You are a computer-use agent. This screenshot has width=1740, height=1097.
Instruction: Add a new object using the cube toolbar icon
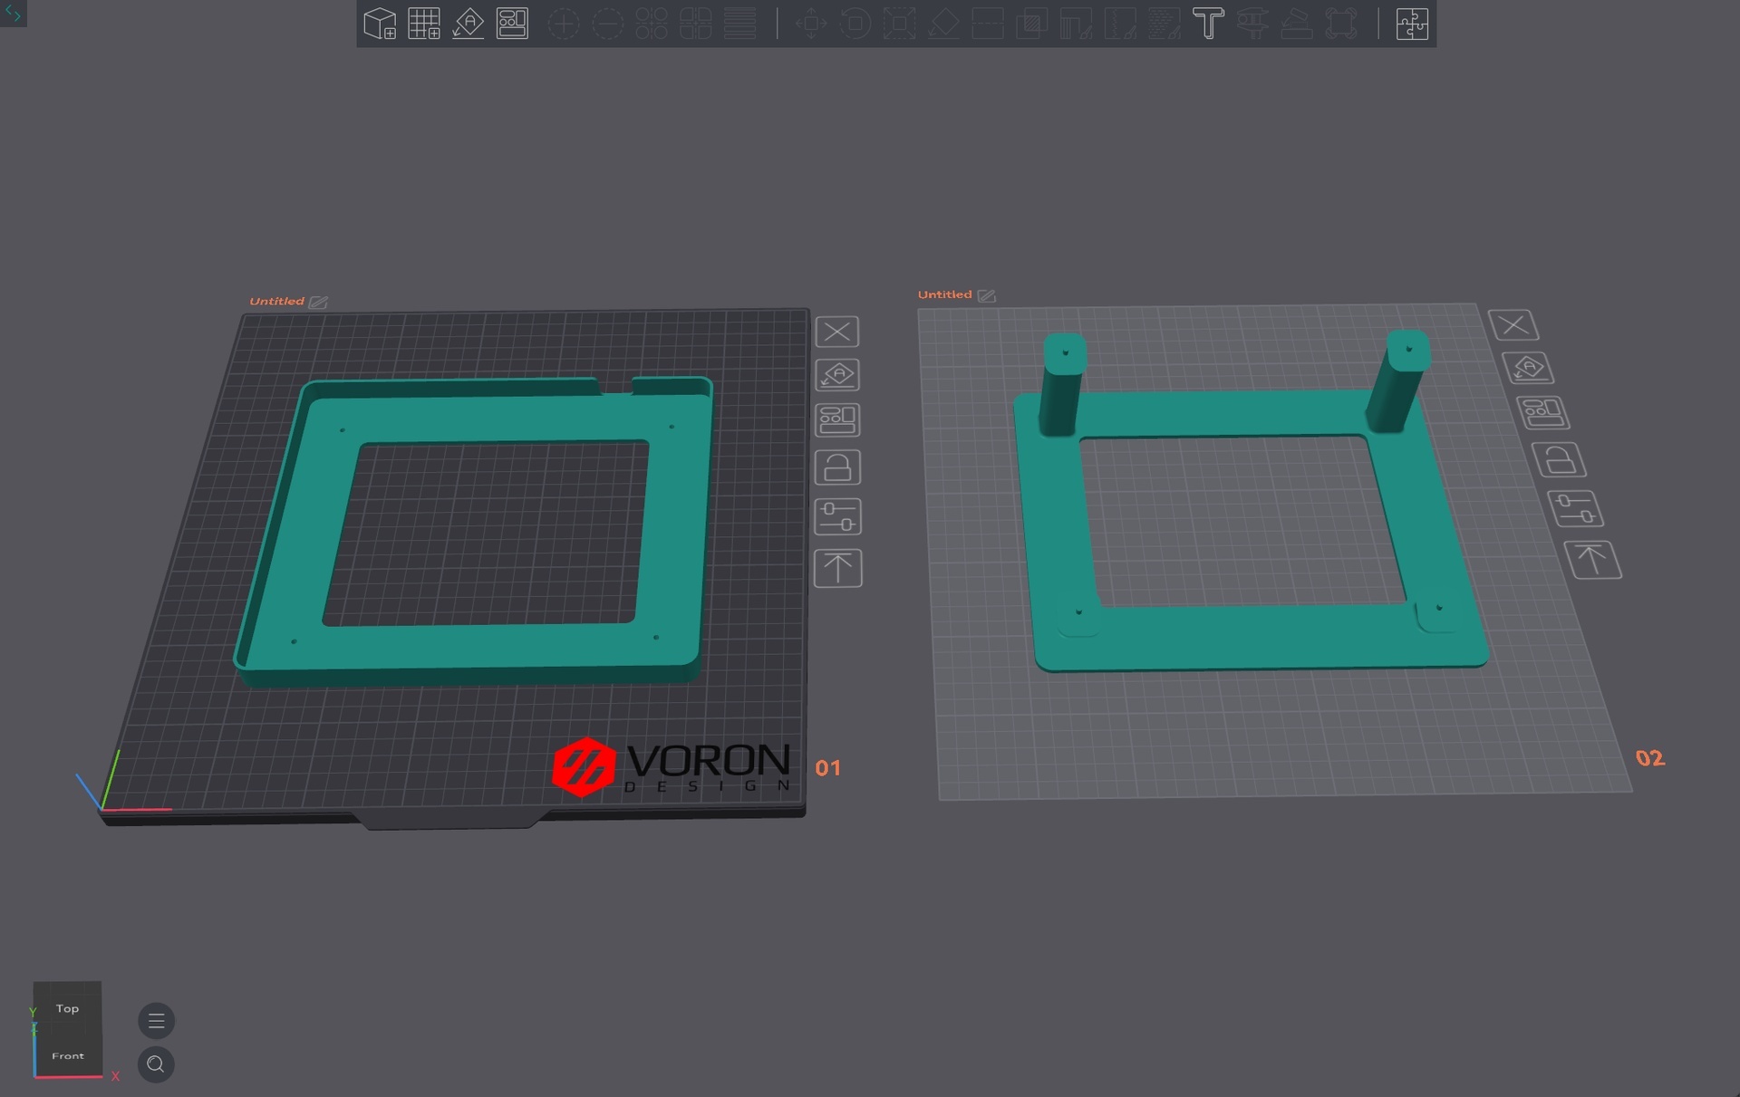click(379, 24)
